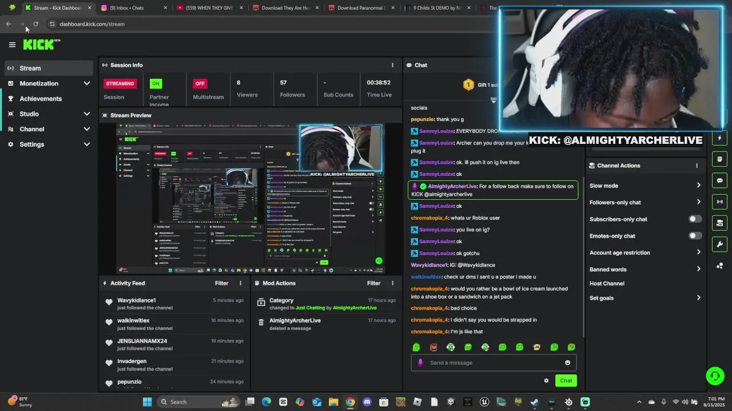This screenshot has height=411, width=732.
Task: Open Banned words chevron
Action: [698, 269]
